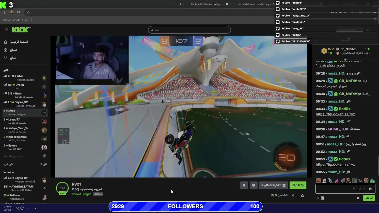Open Sayko_911 in following list
The image size is (379, 213).
point(25,104)
